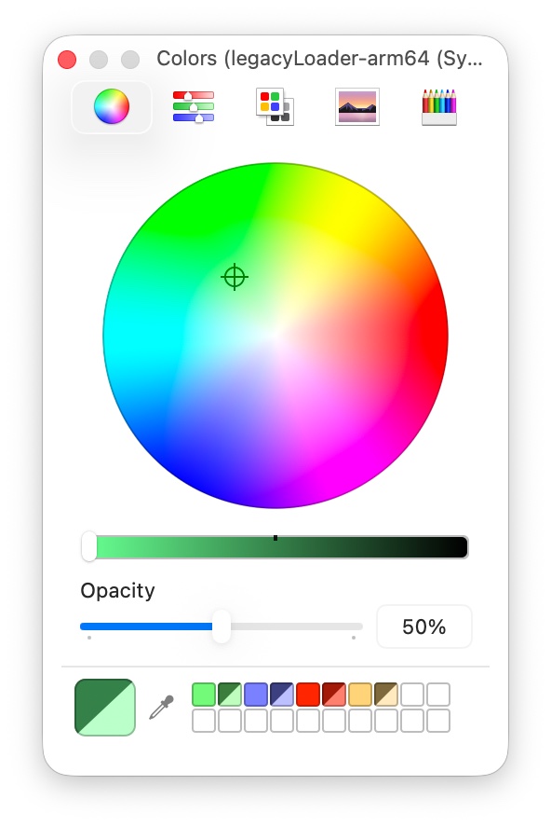Activate the eyedropper color sampling tool
The image size is (551, 826).
point(158,707)
